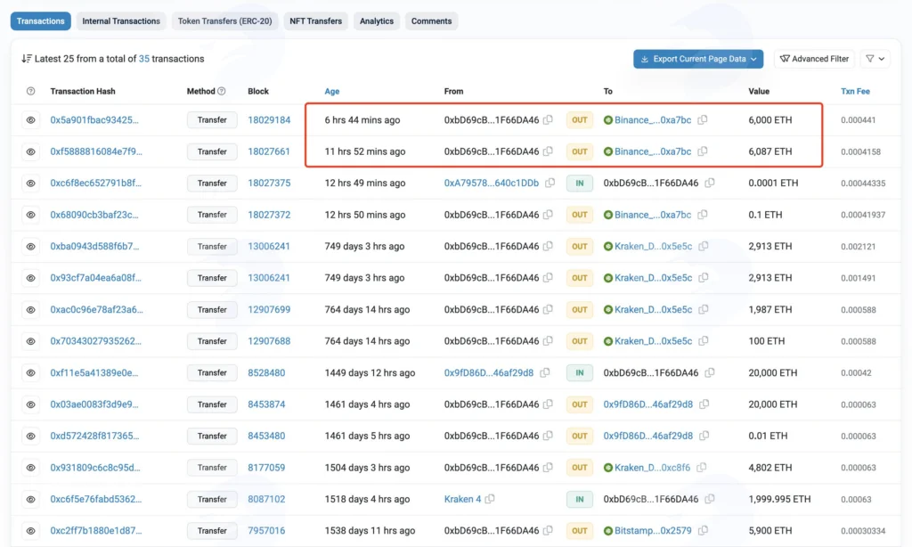This screenshot has height=547, width=912.
Task: Open block 18027661
Action: click(269, 151)
